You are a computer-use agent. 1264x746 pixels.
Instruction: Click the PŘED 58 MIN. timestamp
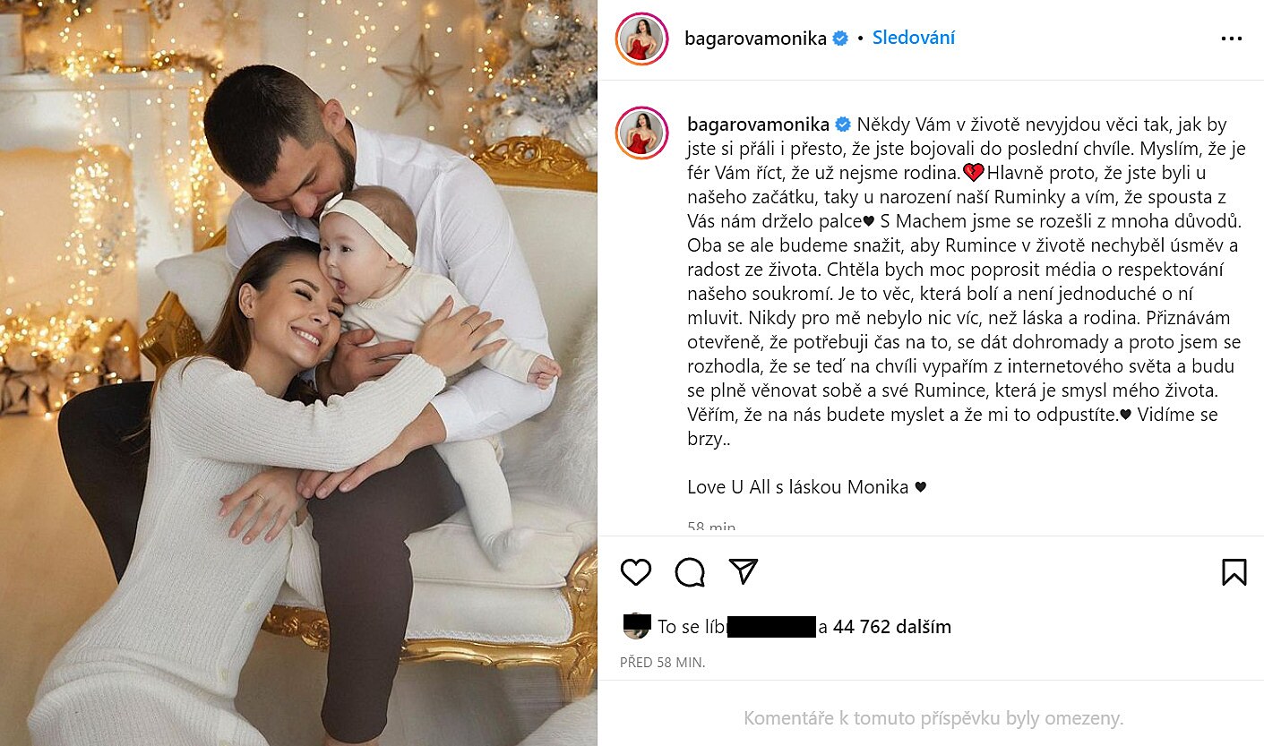click(662, 663)
